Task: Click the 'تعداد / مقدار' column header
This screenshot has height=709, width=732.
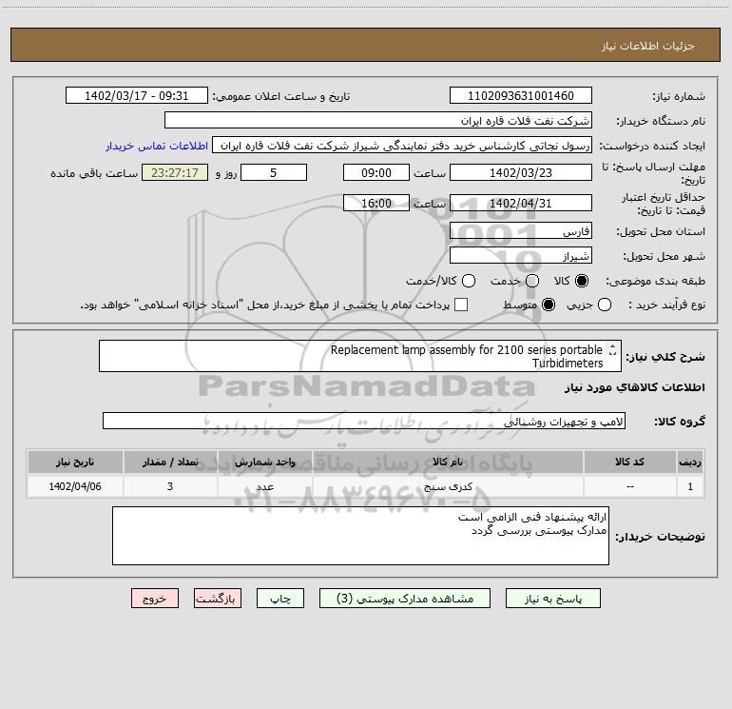Action: [x=170, y=463]
